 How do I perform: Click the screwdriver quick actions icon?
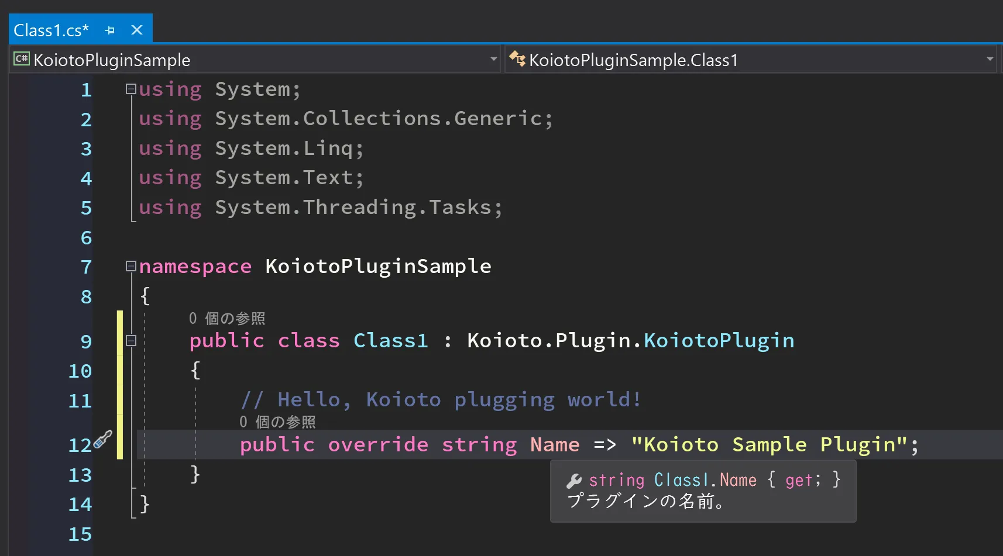tap(103, 439)
